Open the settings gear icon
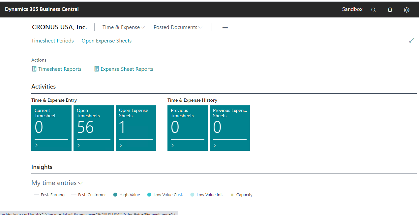The width and height of the screenshot is (419, 215). pyautogui.click(x=406, y=10)
